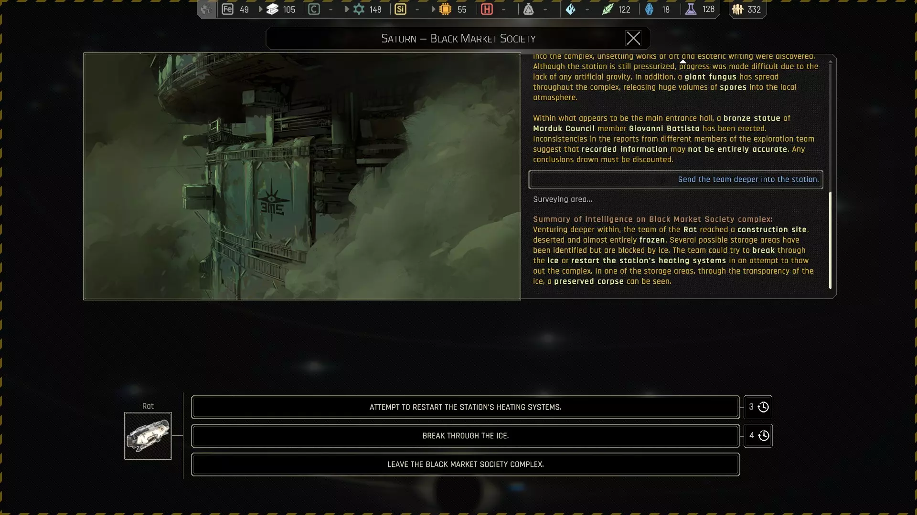Image resolution: width=917 pixels, height=515 pixels.
Task: Click the intelligence log scrollbar
Action: 830,240
